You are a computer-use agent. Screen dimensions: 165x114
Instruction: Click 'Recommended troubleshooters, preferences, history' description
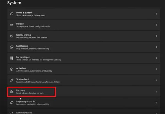tap(38, 82)
